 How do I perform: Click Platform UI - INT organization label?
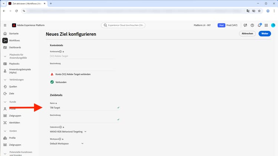point(202,25)
